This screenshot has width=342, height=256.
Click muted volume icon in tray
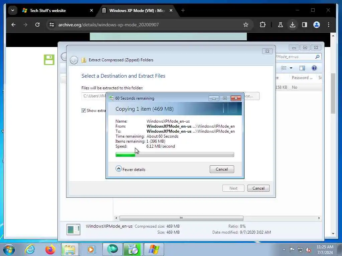[x=308, y=250]
